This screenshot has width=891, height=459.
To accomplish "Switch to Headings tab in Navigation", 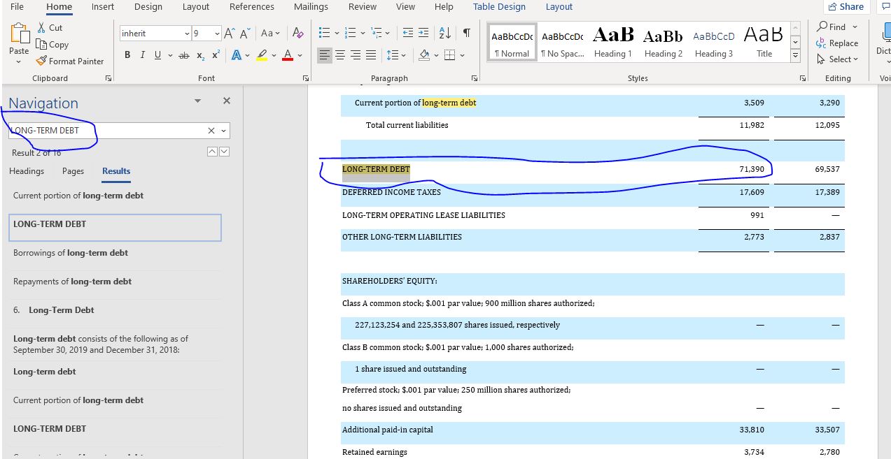I will click(x=27, y=171).
